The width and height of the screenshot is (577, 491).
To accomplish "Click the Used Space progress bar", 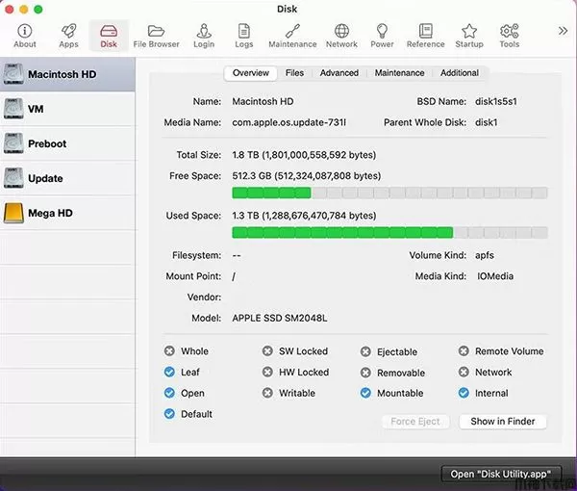I will coord(389,232).
